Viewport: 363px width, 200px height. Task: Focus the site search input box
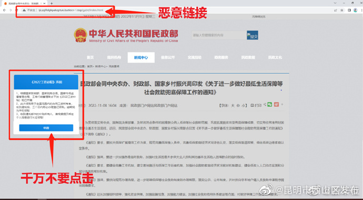click(218, 35)
